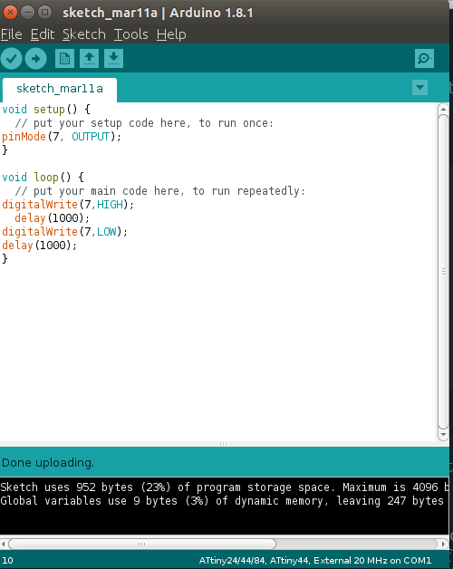The width and height of the screenshot is (453, 569).
Task: Click the 'Global variables use 9 bytes' line
Action: click(222, 501)
